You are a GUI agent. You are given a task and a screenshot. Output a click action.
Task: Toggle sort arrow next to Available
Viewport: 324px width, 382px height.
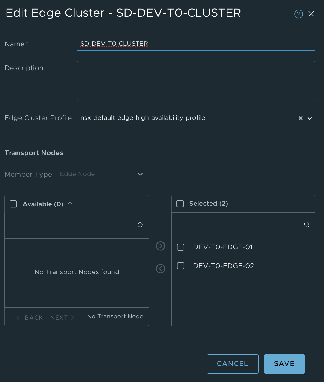pos(70,204)
